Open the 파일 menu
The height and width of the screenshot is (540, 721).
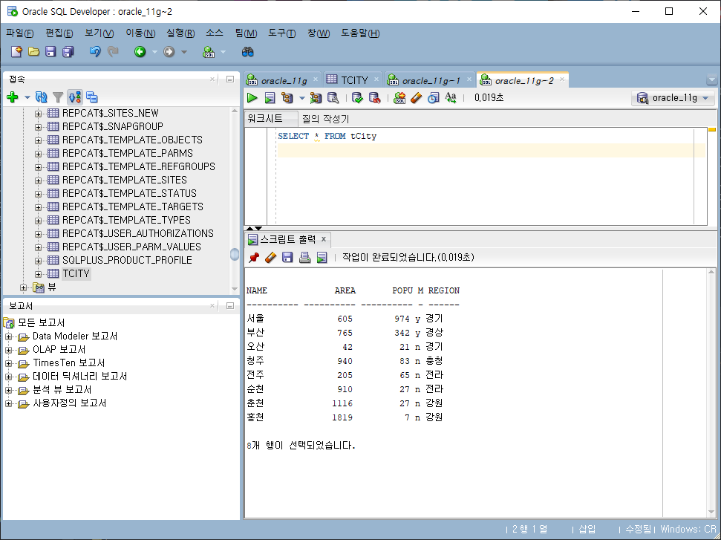20,33
